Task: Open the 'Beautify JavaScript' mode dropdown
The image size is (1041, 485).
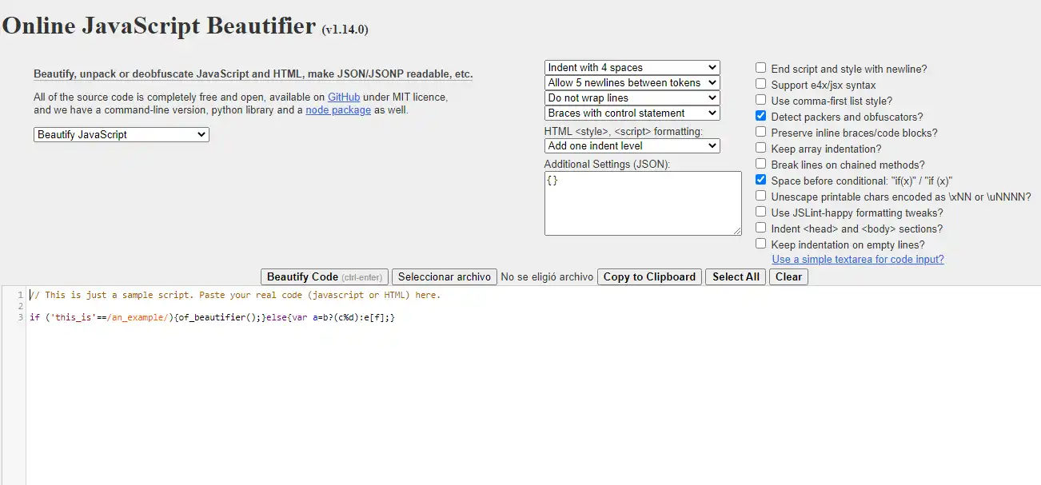Action: (120, 134)
